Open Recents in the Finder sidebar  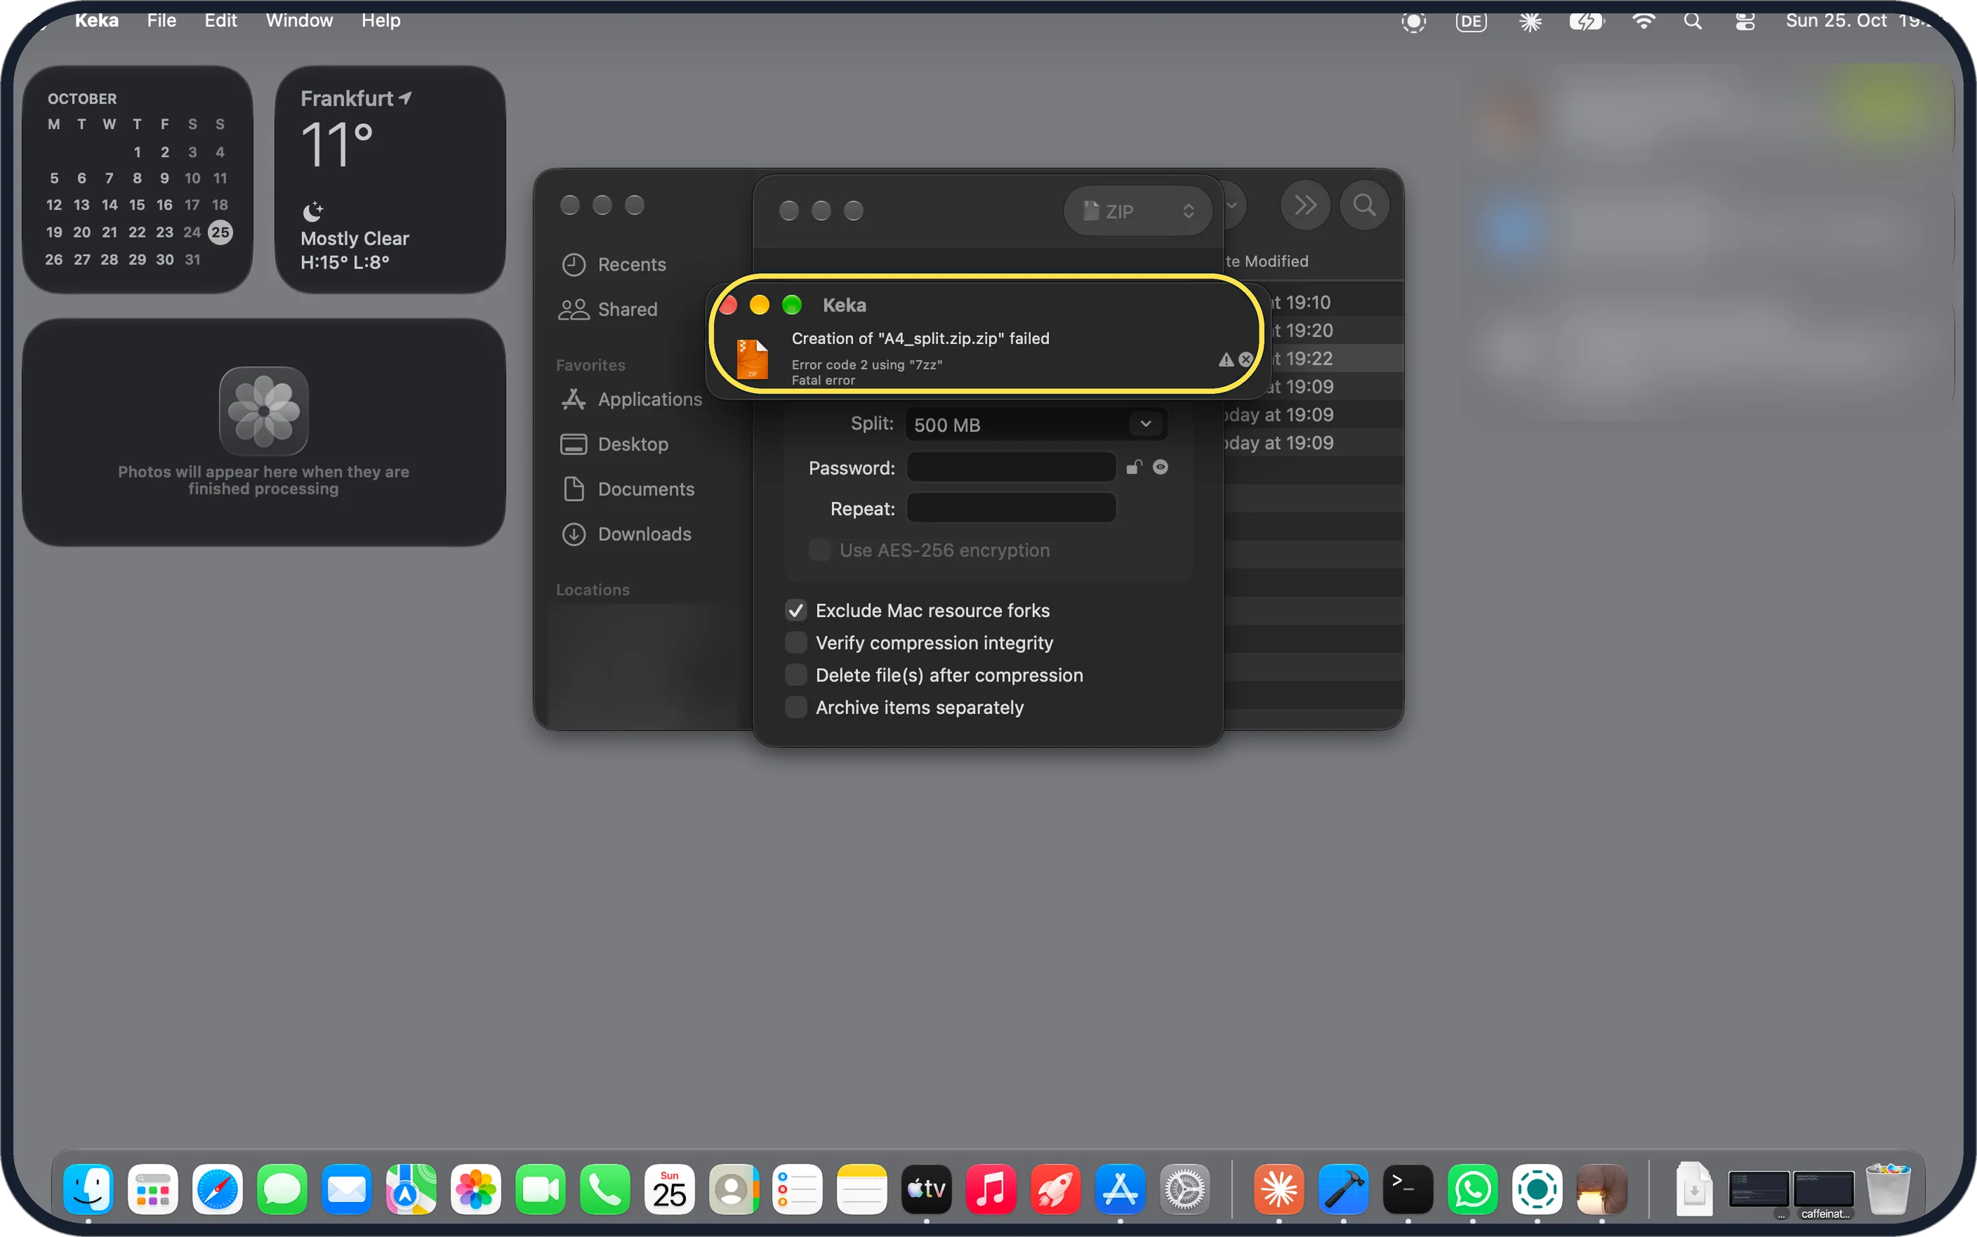point(614,264)
